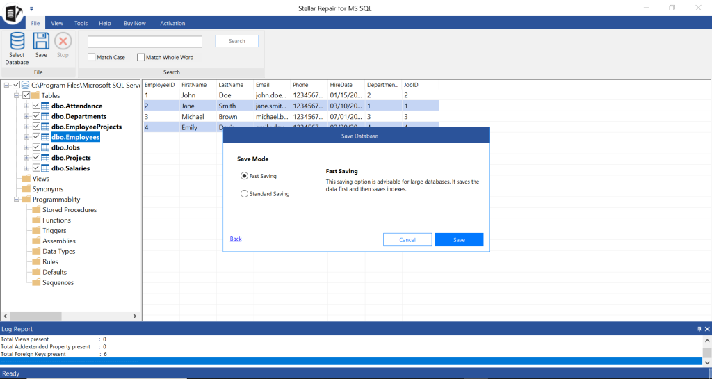Screen dimensions: 712x379
Task: Uncheck the dbo.Departments table checkbox
Action: 37,116
